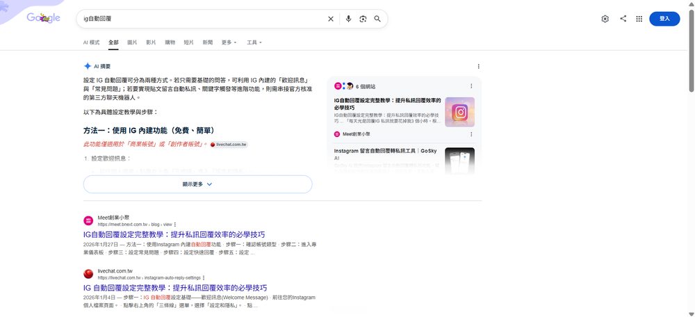Open the Google apps grid
The height and width of the screenshot is (317, 695).
tap(639, 19)
